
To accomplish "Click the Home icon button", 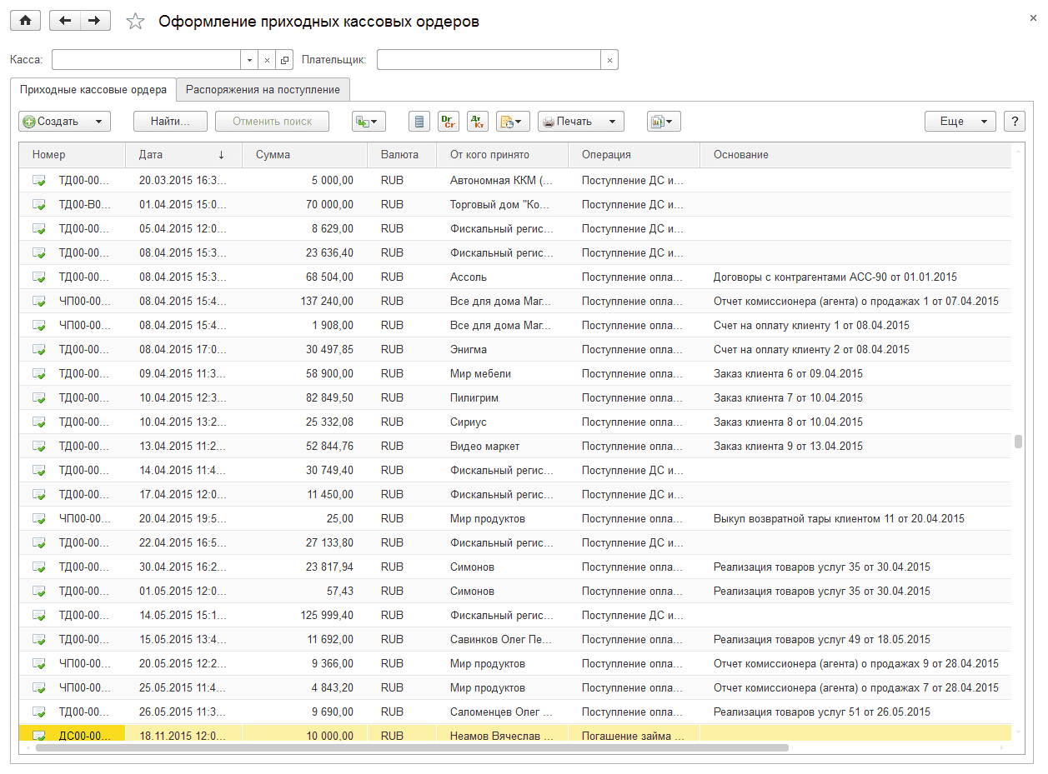I will [x=25, y=21].
